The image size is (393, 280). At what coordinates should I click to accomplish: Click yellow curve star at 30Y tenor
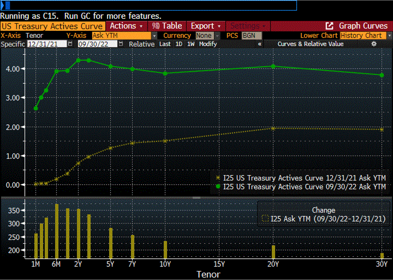pos(382,130)
